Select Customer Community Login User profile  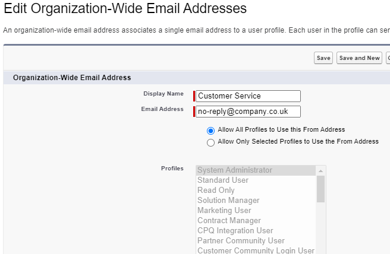click(256, 250)
